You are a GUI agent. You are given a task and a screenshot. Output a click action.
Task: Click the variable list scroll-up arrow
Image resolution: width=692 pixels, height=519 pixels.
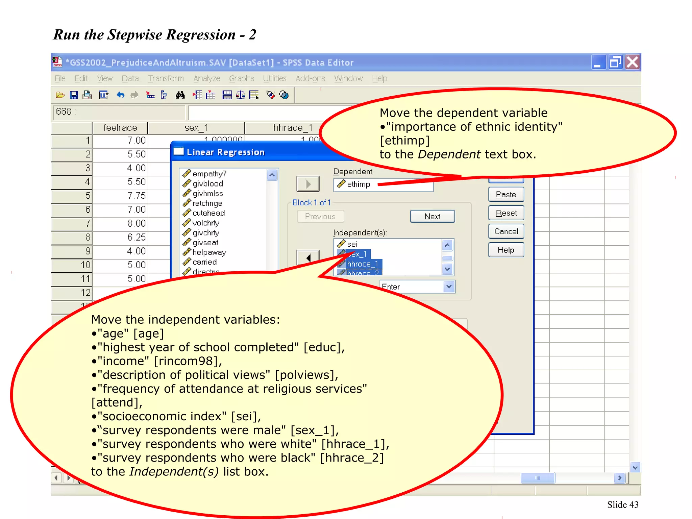coord(272,175)
